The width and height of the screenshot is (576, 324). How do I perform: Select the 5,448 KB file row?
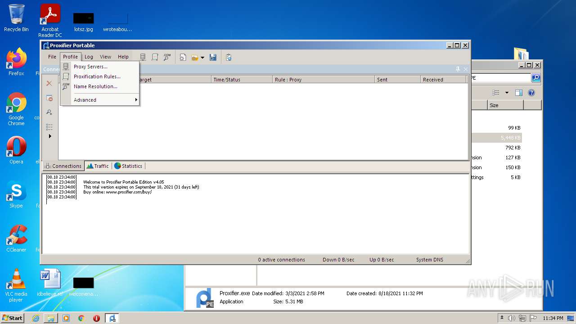pos(497,138)
